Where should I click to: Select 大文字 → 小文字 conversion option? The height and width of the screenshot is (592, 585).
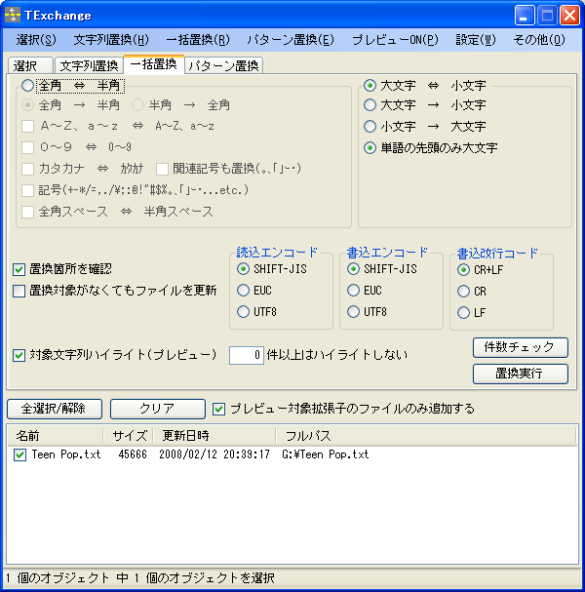370,105
